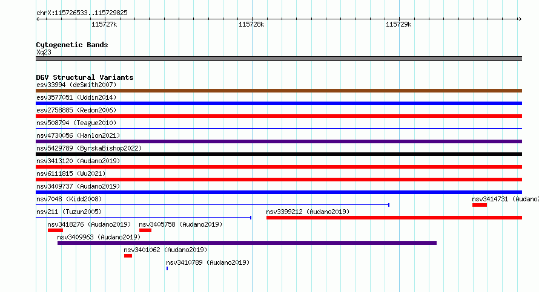Select the purple nsv3409963 variant bar

point(247,243)
